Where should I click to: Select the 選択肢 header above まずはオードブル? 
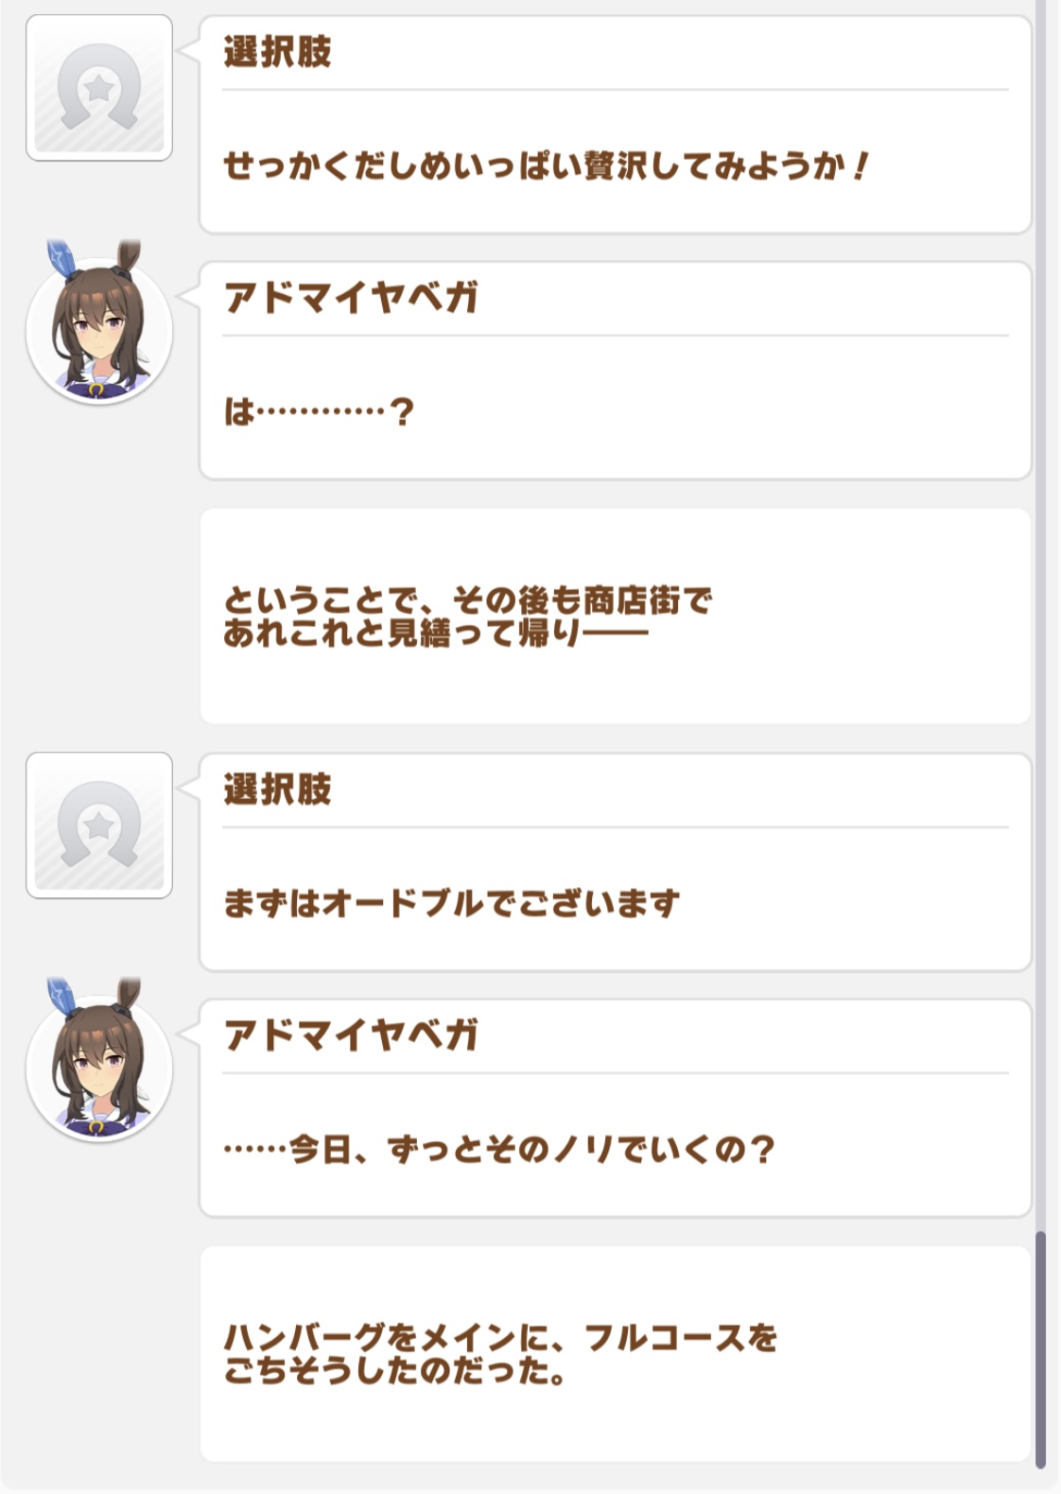(x=277, y=790)
